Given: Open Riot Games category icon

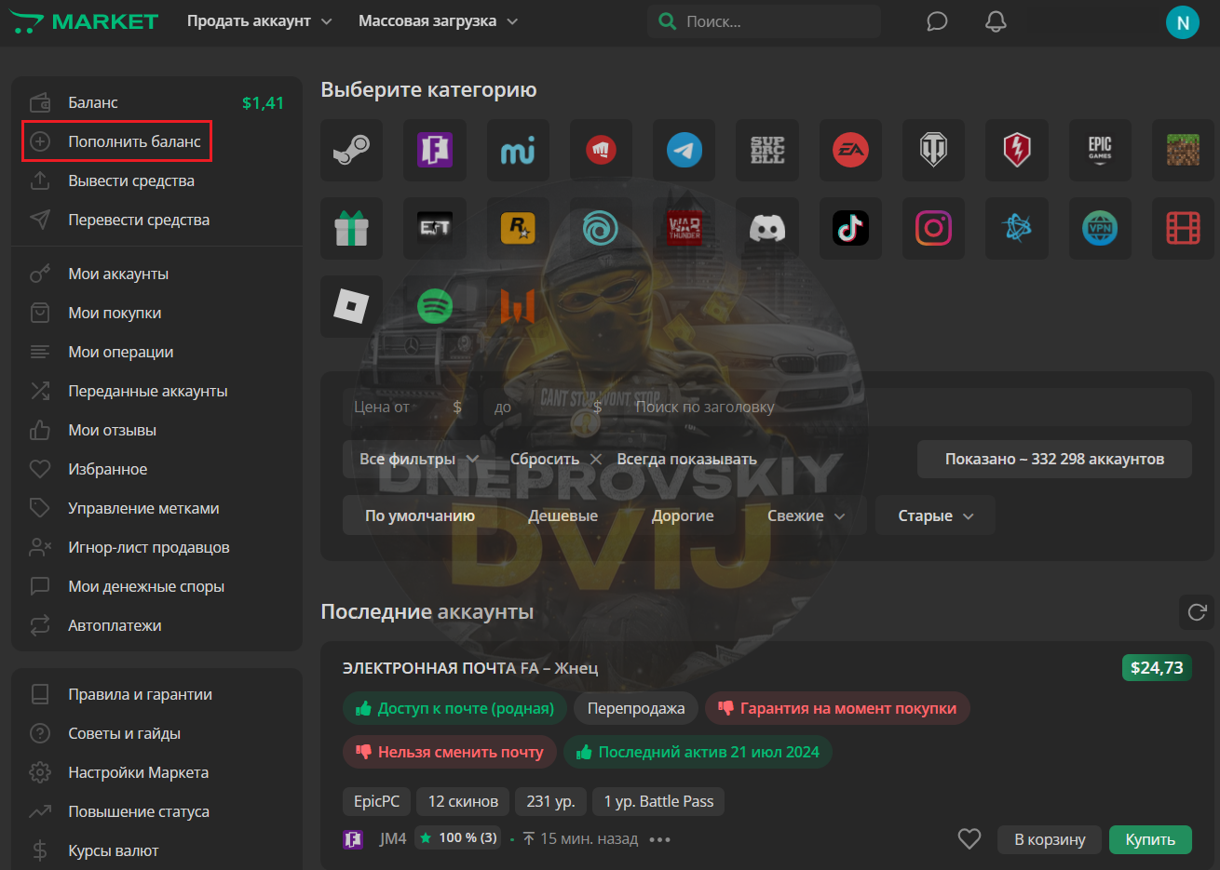Looking at the screenshot, I should [601, 150].
